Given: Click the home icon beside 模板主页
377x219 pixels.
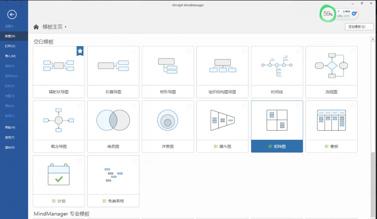Looking at the screenshot, I should 36,27.
